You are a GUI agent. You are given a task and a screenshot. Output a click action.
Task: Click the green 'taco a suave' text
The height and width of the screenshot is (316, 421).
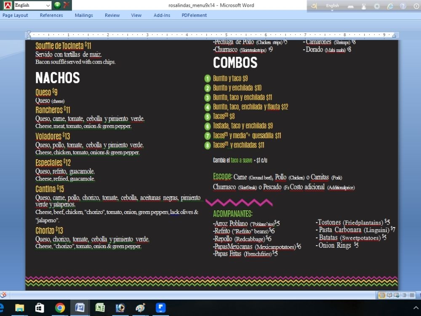pyautogui.click(x=241, y=161)
